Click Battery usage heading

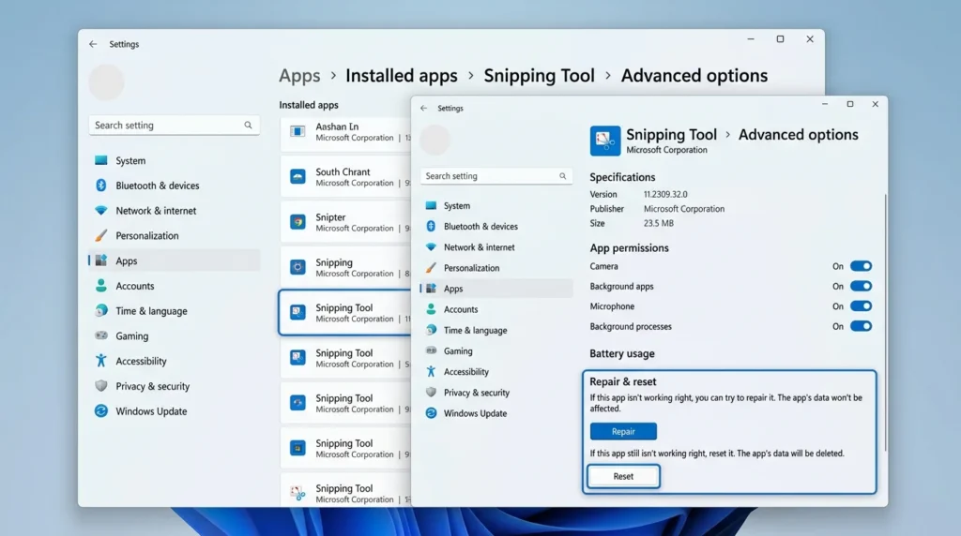[622, 353]
